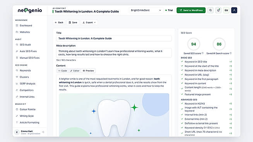Click into the Meta description field
Screen dimensions: 253x142
pos(114,53)
